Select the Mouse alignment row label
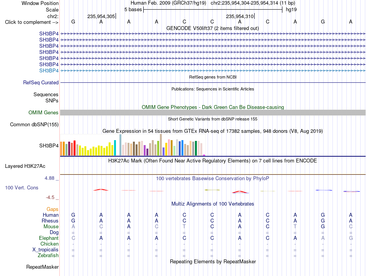Viewport: 366px width, 276px height. (51, 227)
